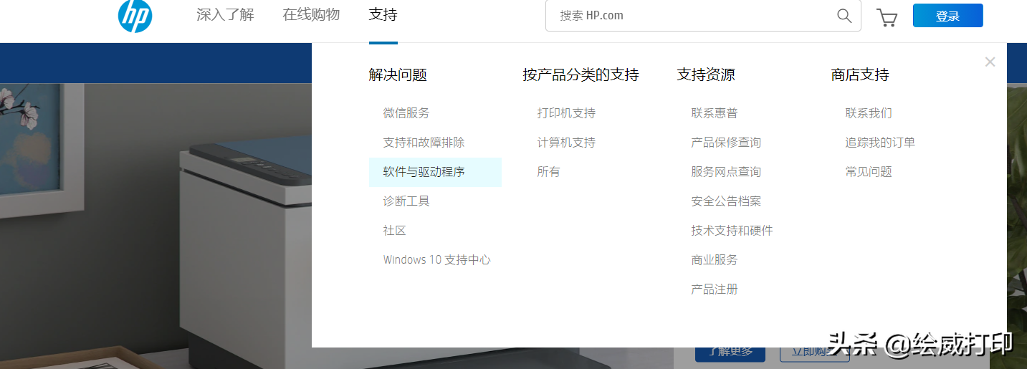The image size is (1027, 369).
Task: Select 服务网点查询 link
Action: coord(726,172)
